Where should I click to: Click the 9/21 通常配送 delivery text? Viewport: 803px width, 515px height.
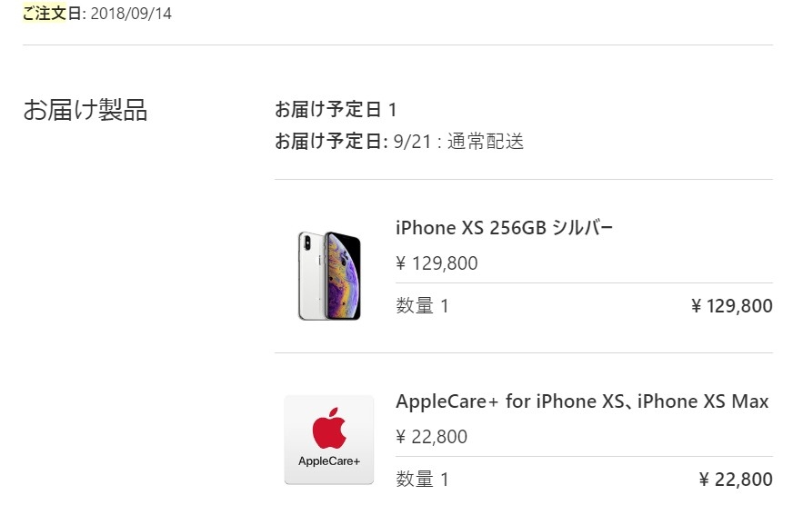(x=459, y=142)
